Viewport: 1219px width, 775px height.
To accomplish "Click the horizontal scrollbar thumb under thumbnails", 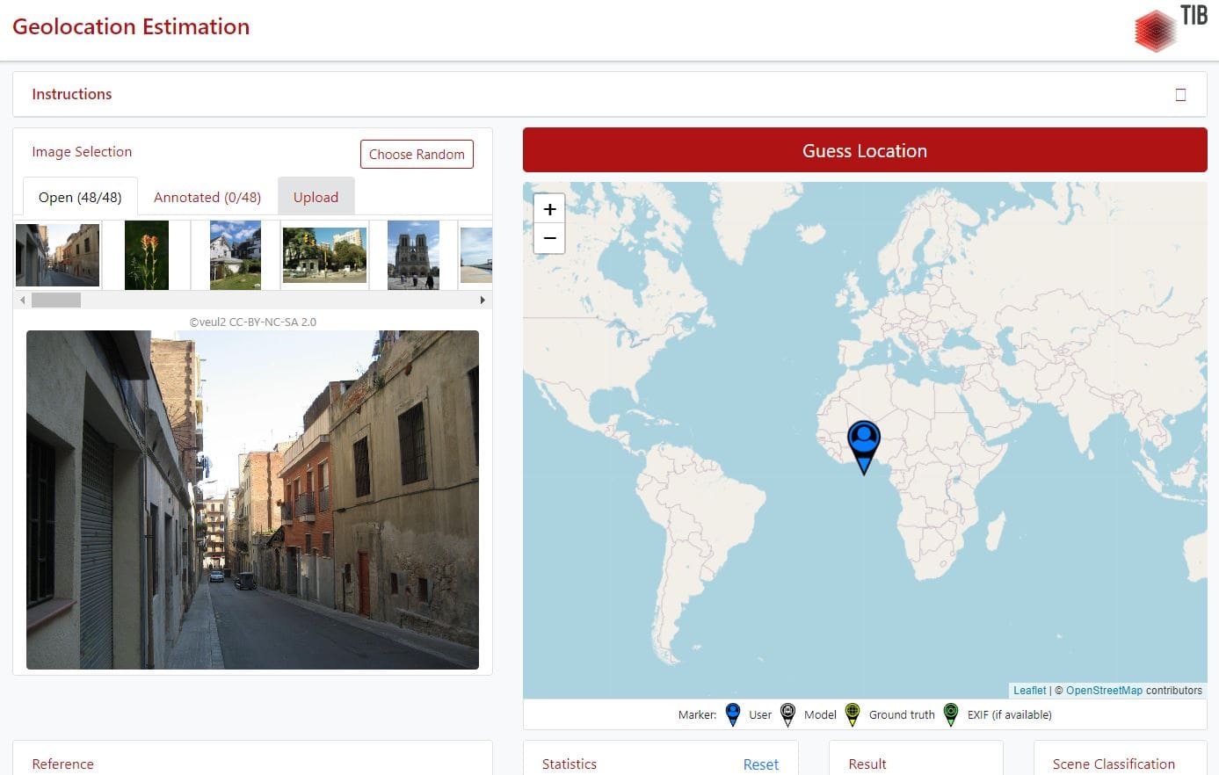I will click(x=56, y=300).
